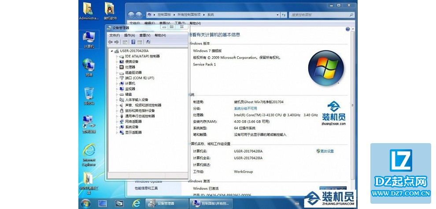Select the 声音、视频和游戏控制器 speaker icon
Image resolution: width=436 pixels, height=209 pixels.
tap(122, 105)
